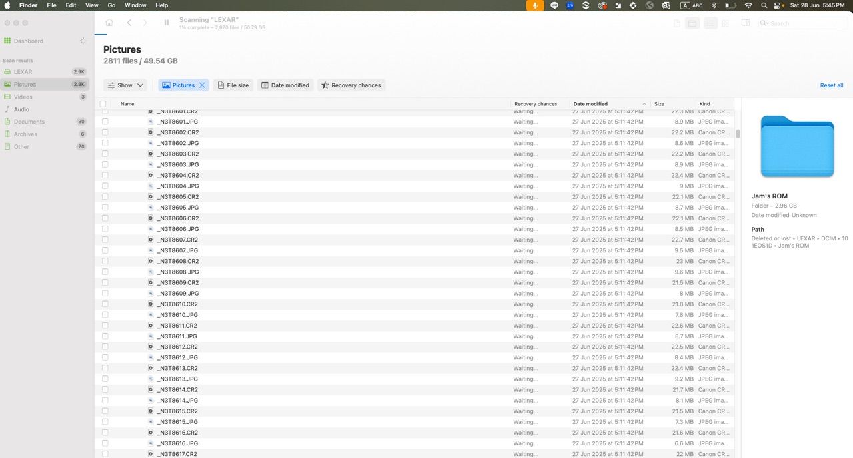
Task: Sort by the Date modified column header
Action: click(610, 104)
